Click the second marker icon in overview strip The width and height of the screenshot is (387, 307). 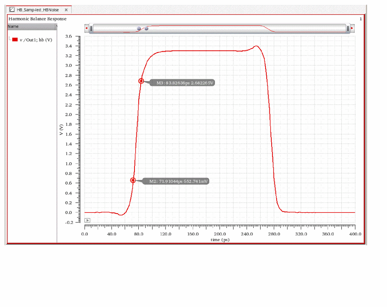click(146, 28)
